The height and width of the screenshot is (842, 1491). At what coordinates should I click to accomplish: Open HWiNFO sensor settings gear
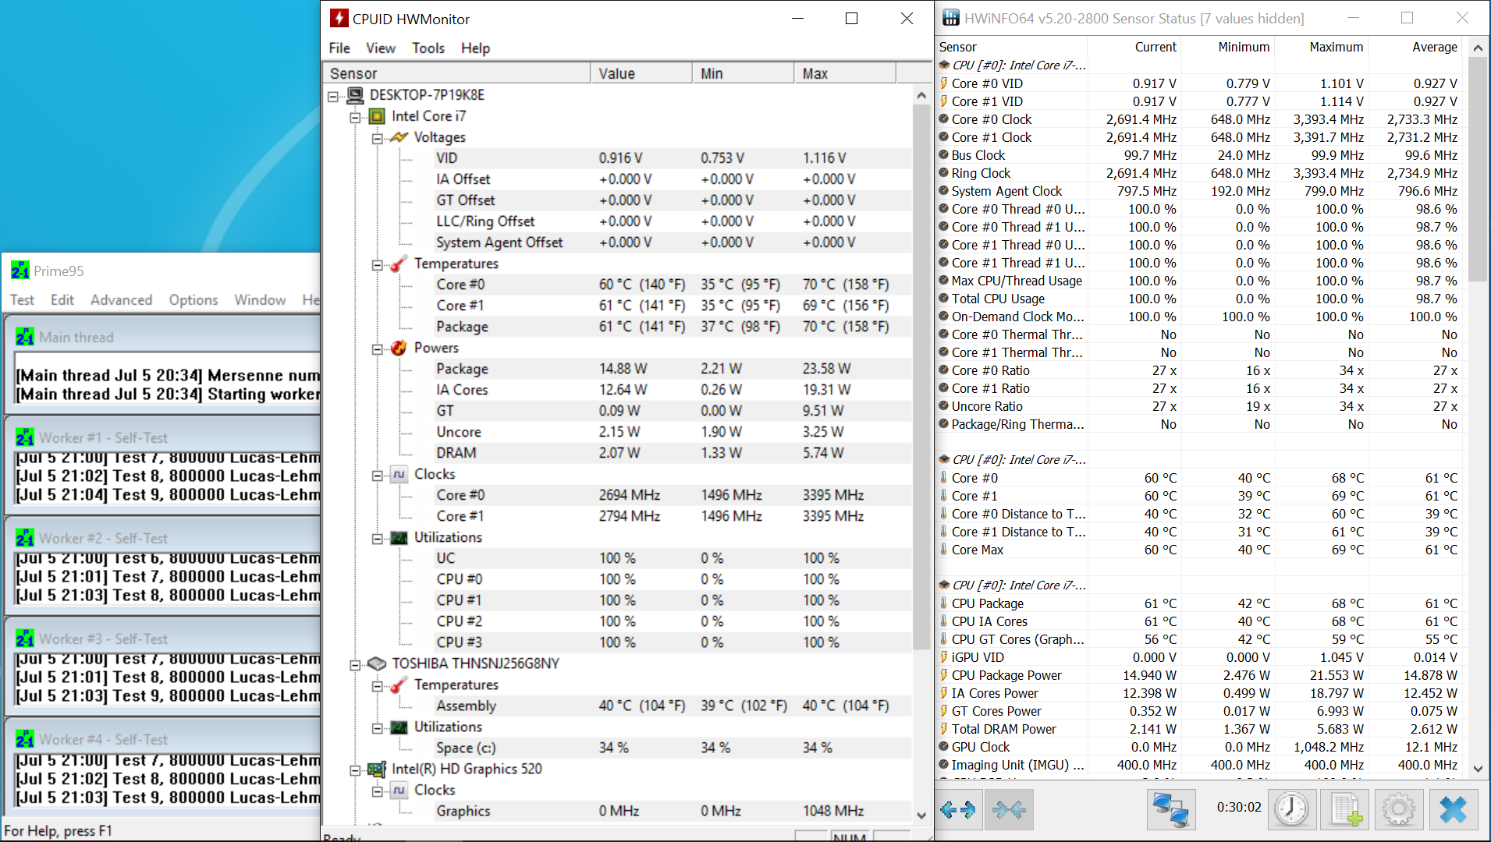point(1399,810)
